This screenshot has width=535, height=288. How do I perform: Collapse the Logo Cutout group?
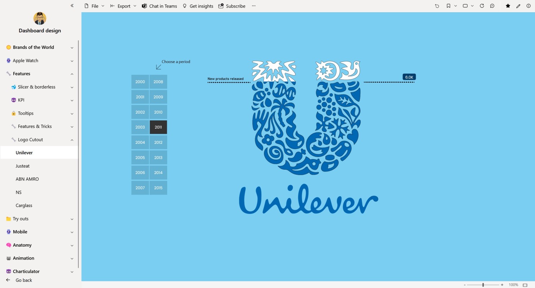point(72,140)
